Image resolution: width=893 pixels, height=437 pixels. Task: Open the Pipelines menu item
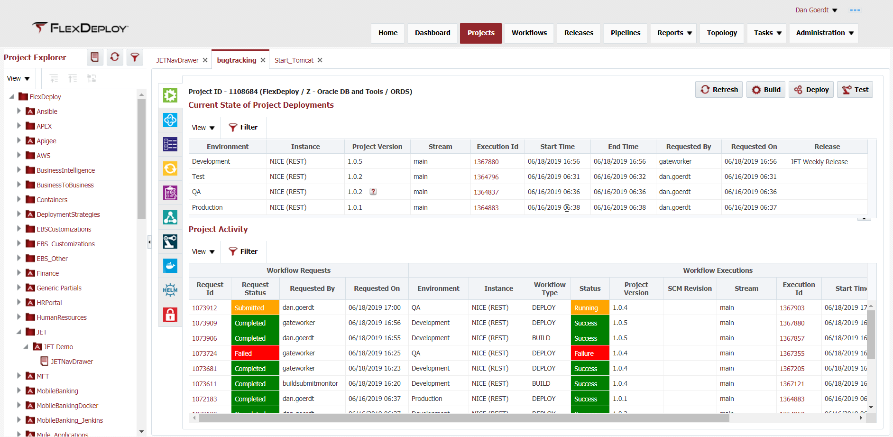(x=625, y=33)
